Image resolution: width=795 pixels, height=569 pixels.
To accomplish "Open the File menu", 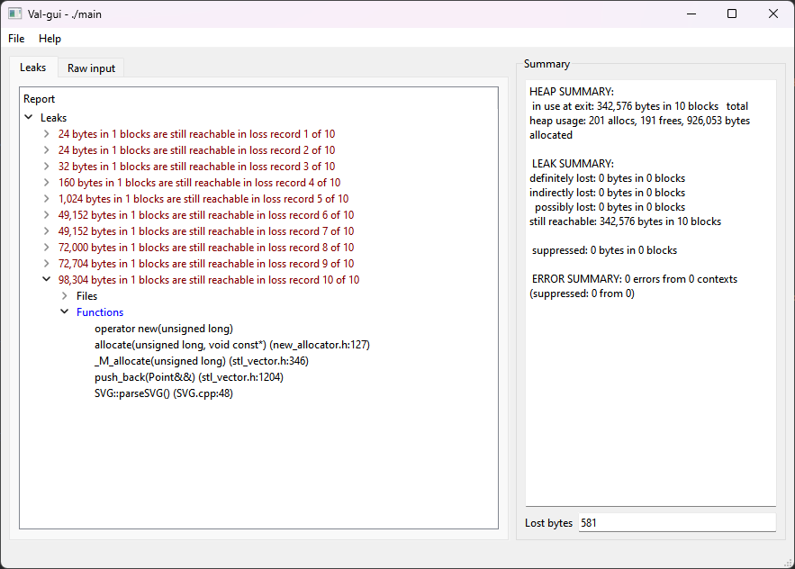I will click(x=16, y=39).
